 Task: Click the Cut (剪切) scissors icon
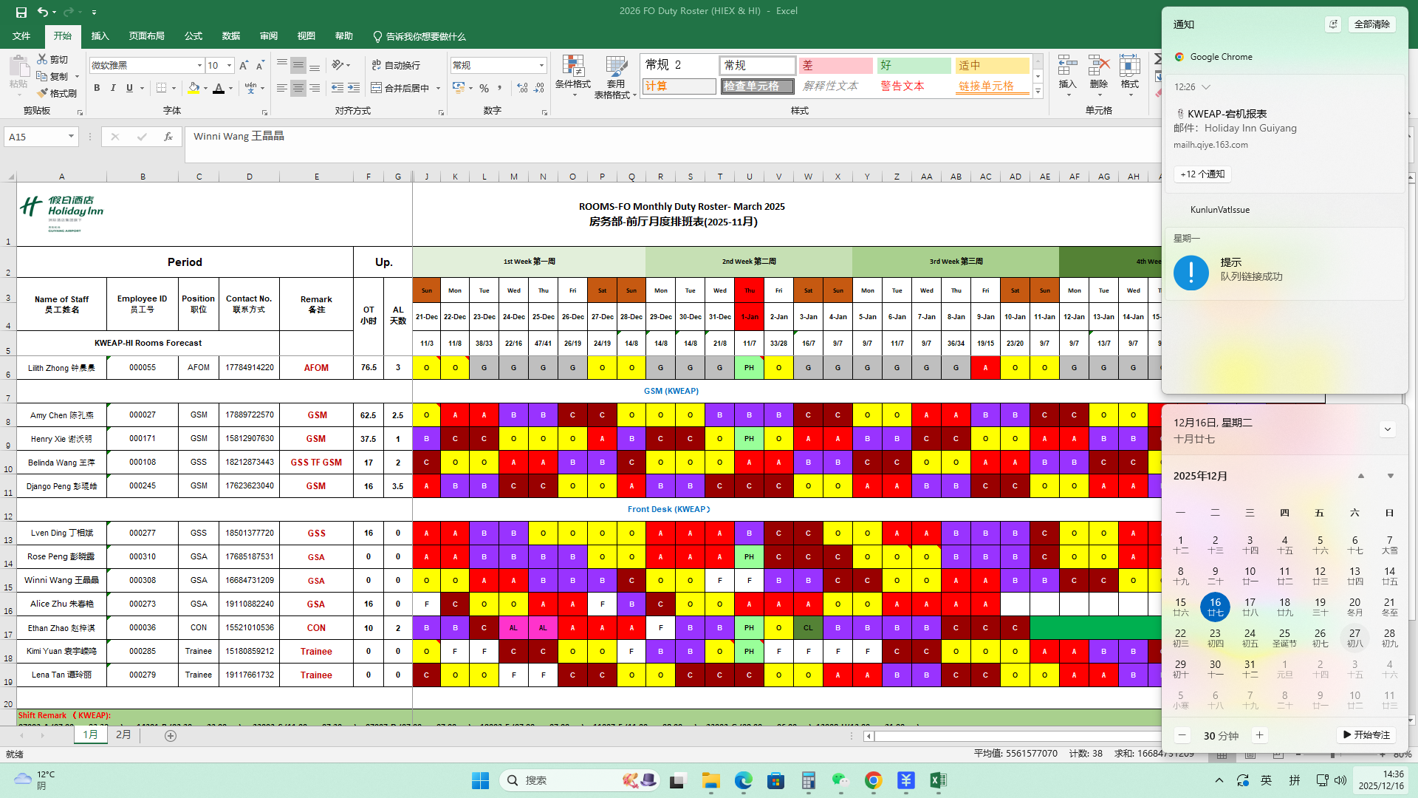(43, 59)
